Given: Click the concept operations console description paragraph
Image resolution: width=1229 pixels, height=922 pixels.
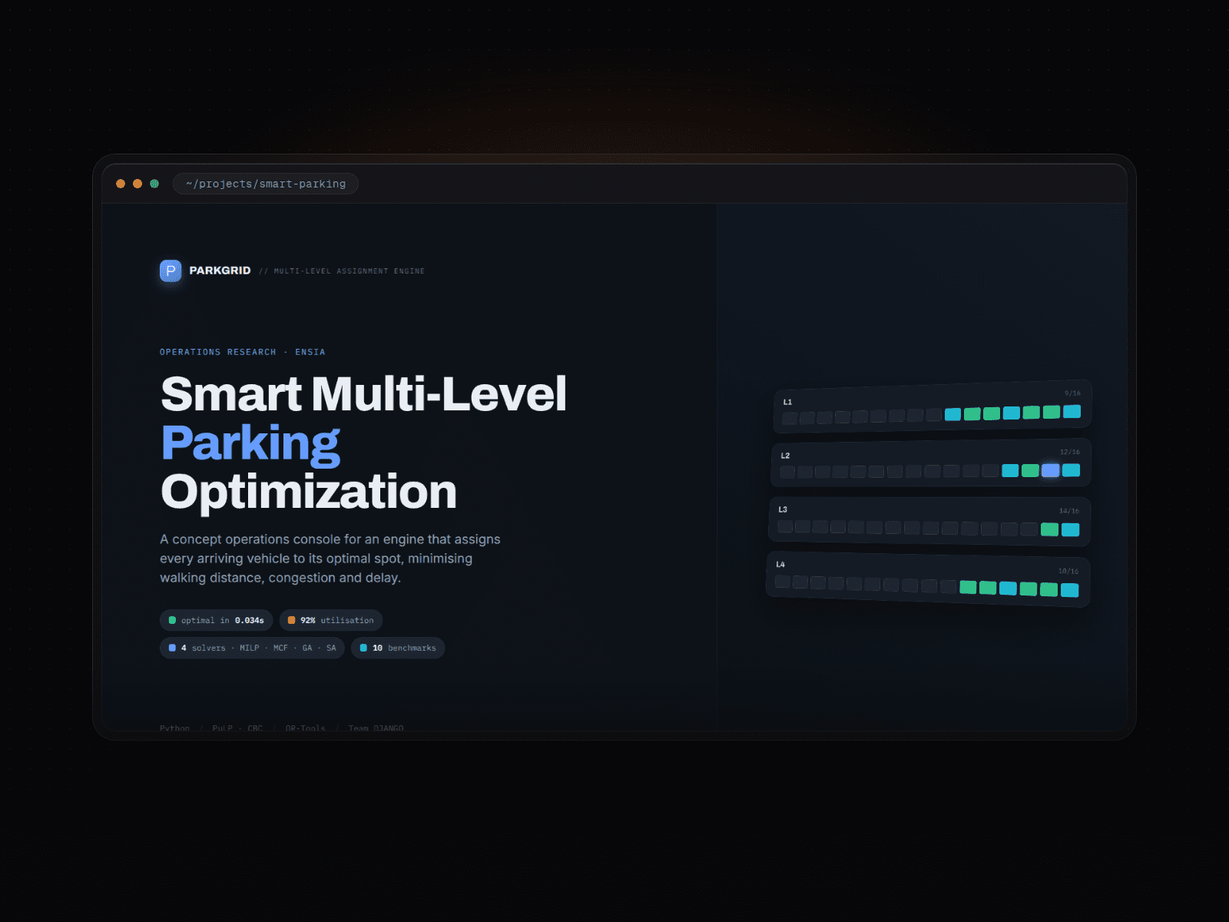Looking at the screenshot, I should click(330, 559).
